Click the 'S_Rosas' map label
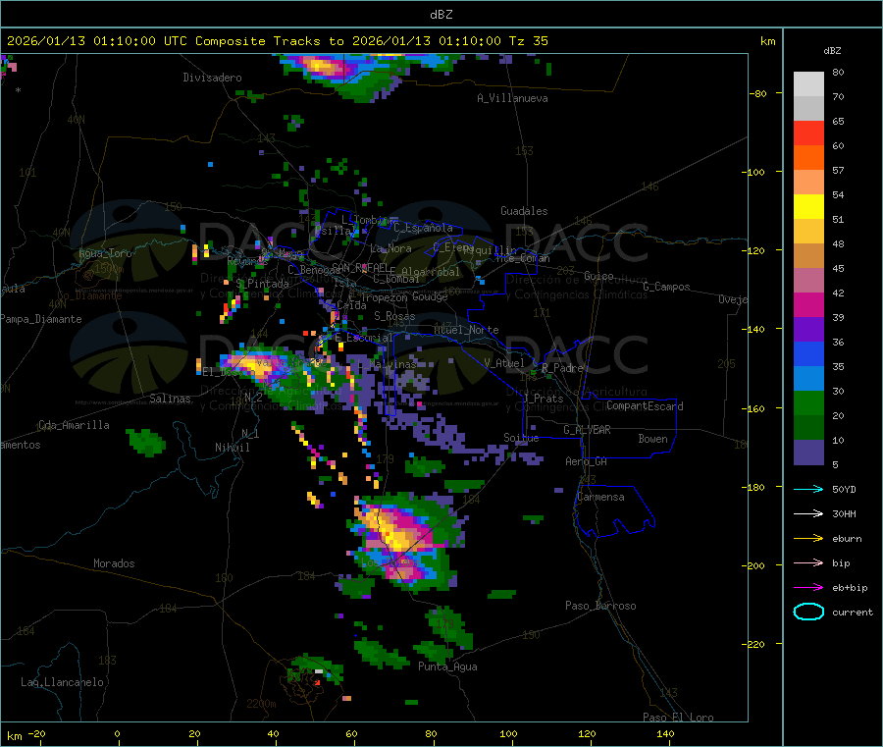883x747 pixels. [x=394, y=316]
